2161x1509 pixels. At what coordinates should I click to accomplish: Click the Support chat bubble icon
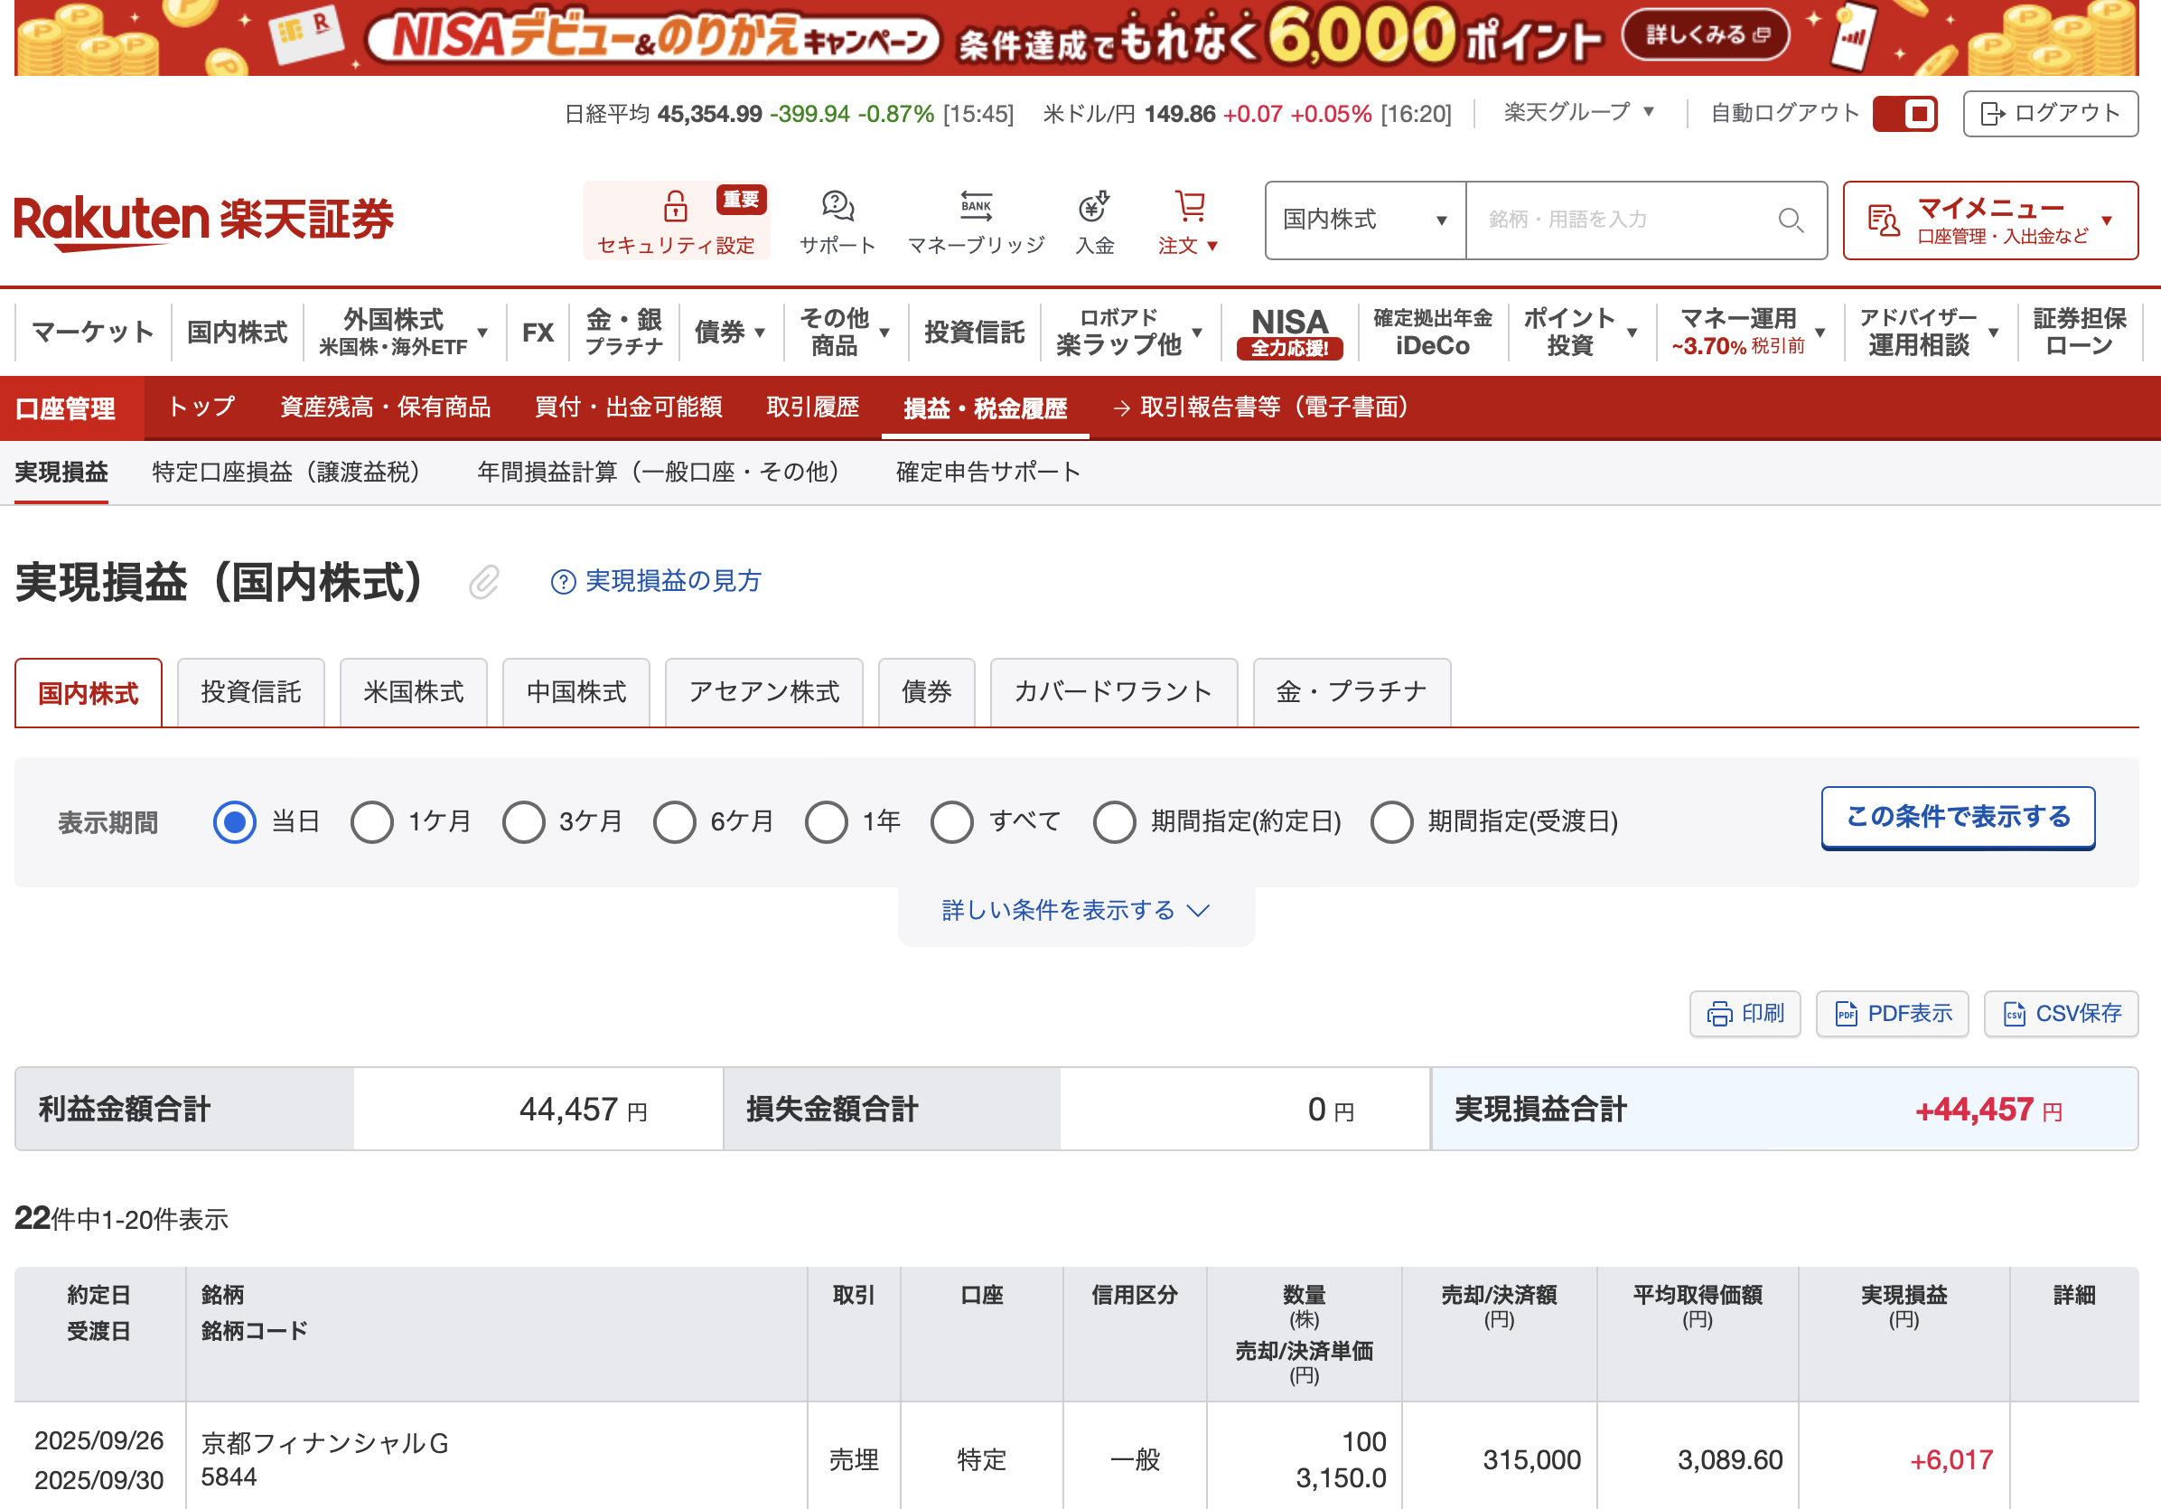pyautogui.click(x=837, y=205)
